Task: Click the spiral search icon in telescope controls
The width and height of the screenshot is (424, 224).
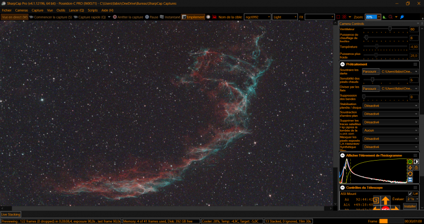Action: click(x=376, y=200)
